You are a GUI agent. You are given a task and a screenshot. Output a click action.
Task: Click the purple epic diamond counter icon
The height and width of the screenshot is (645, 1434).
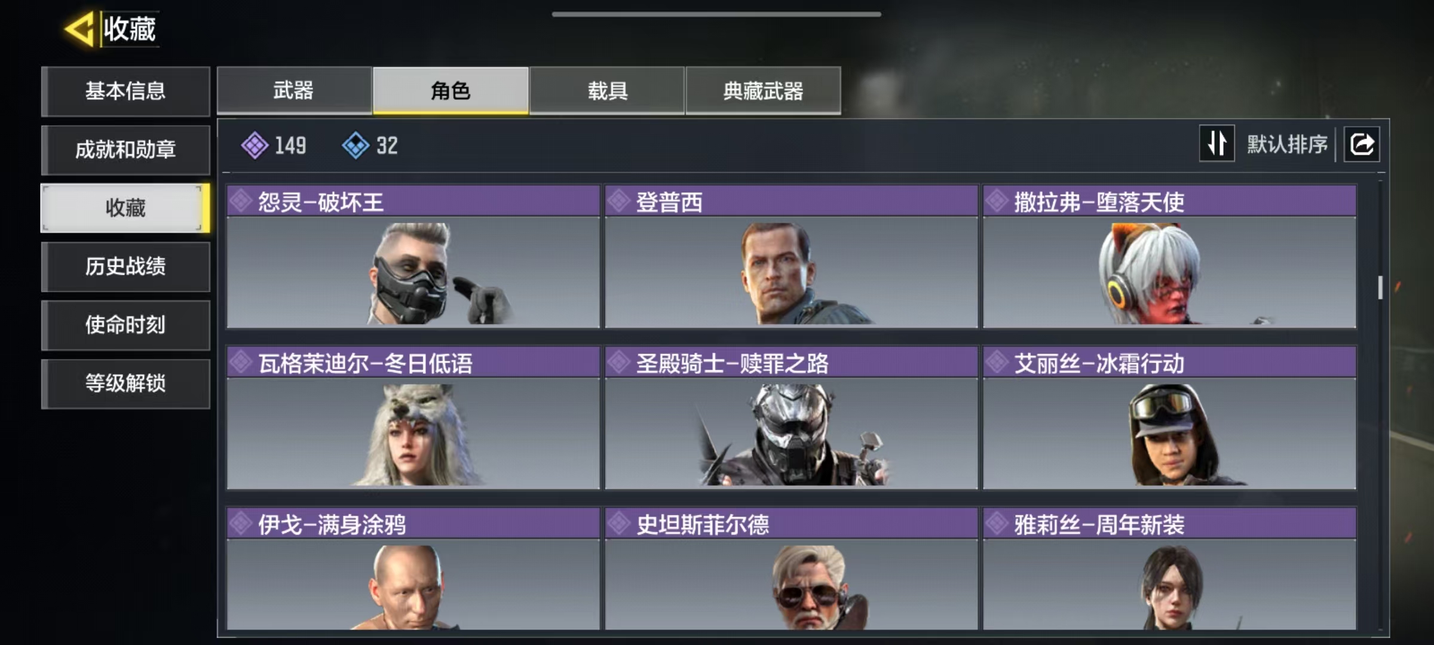pyautogui.click(x=255, y=145)
